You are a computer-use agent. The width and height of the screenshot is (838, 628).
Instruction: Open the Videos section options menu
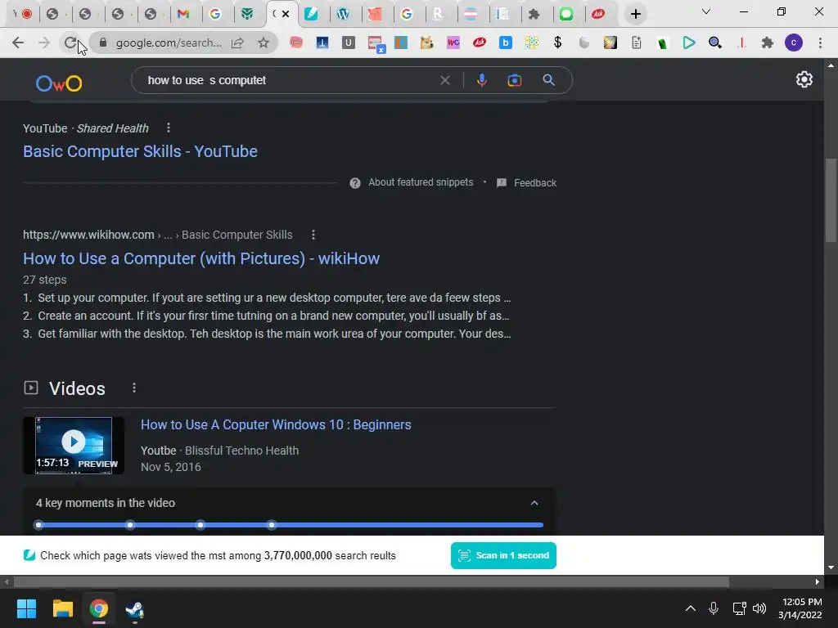(134, 388)
